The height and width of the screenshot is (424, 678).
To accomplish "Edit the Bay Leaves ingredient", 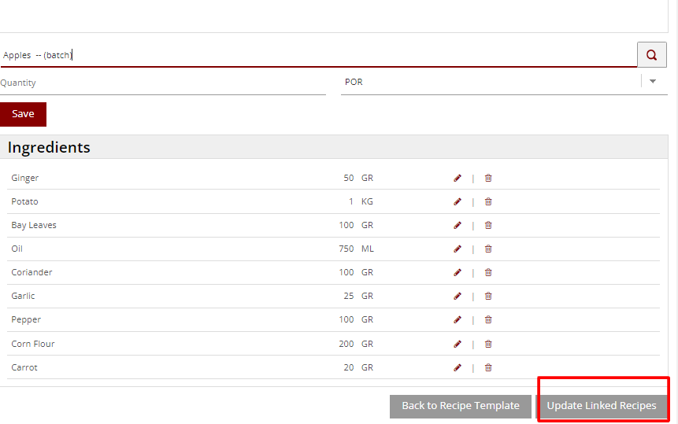I will click(458, 225).
